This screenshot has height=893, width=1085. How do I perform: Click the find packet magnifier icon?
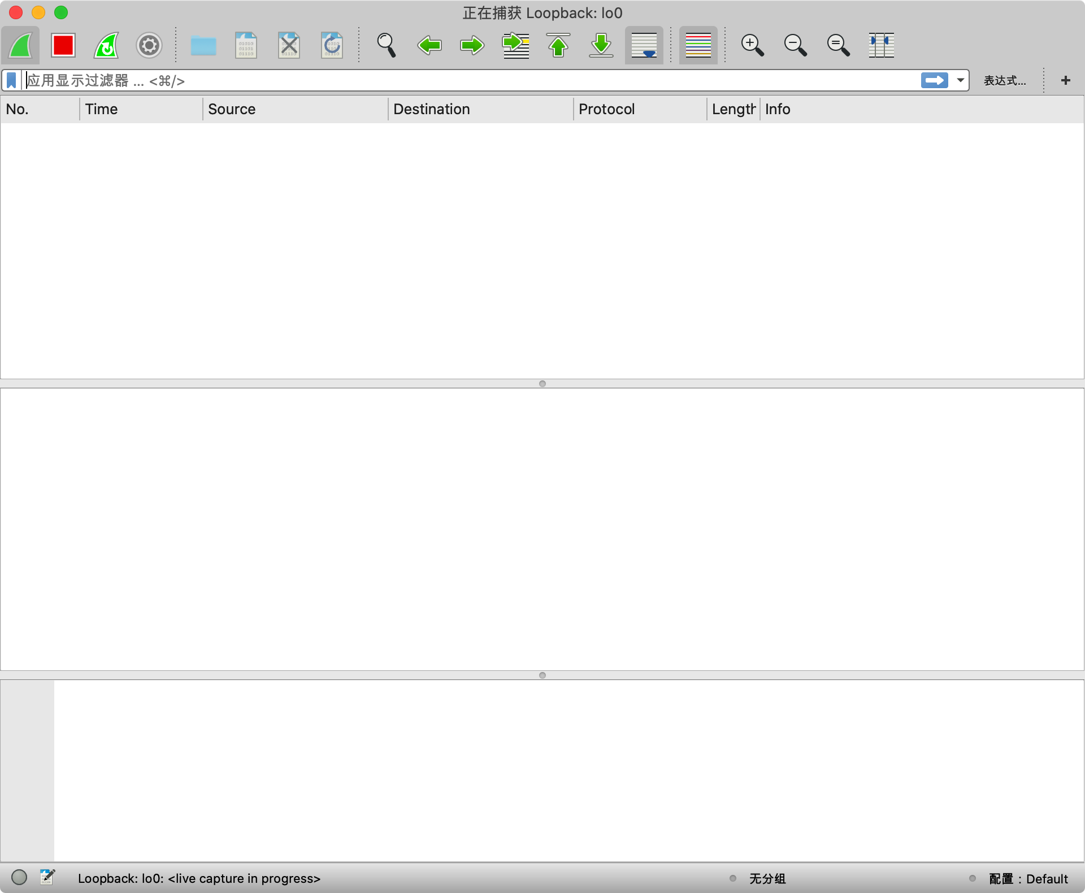(x=387, y=45)
